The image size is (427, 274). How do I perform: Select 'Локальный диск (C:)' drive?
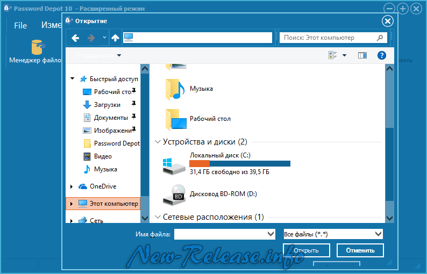[227, 163]
